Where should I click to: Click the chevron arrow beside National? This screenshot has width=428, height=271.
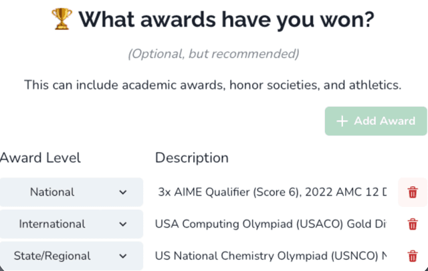pyautogui.click(x=123, y=192)
